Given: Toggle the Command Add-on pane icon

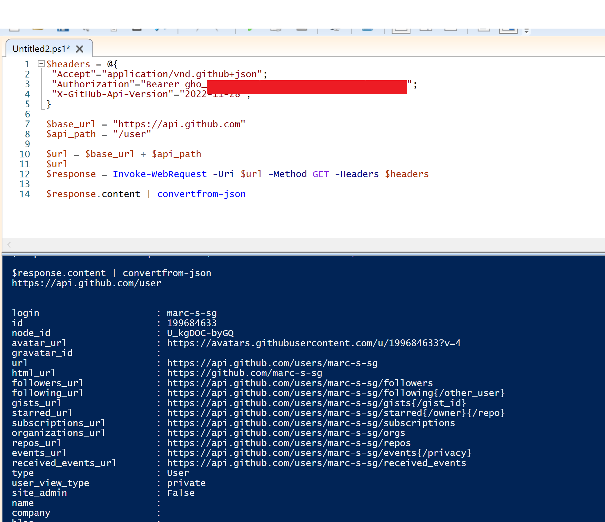Looking at the screenshot, I should [508, 30].
